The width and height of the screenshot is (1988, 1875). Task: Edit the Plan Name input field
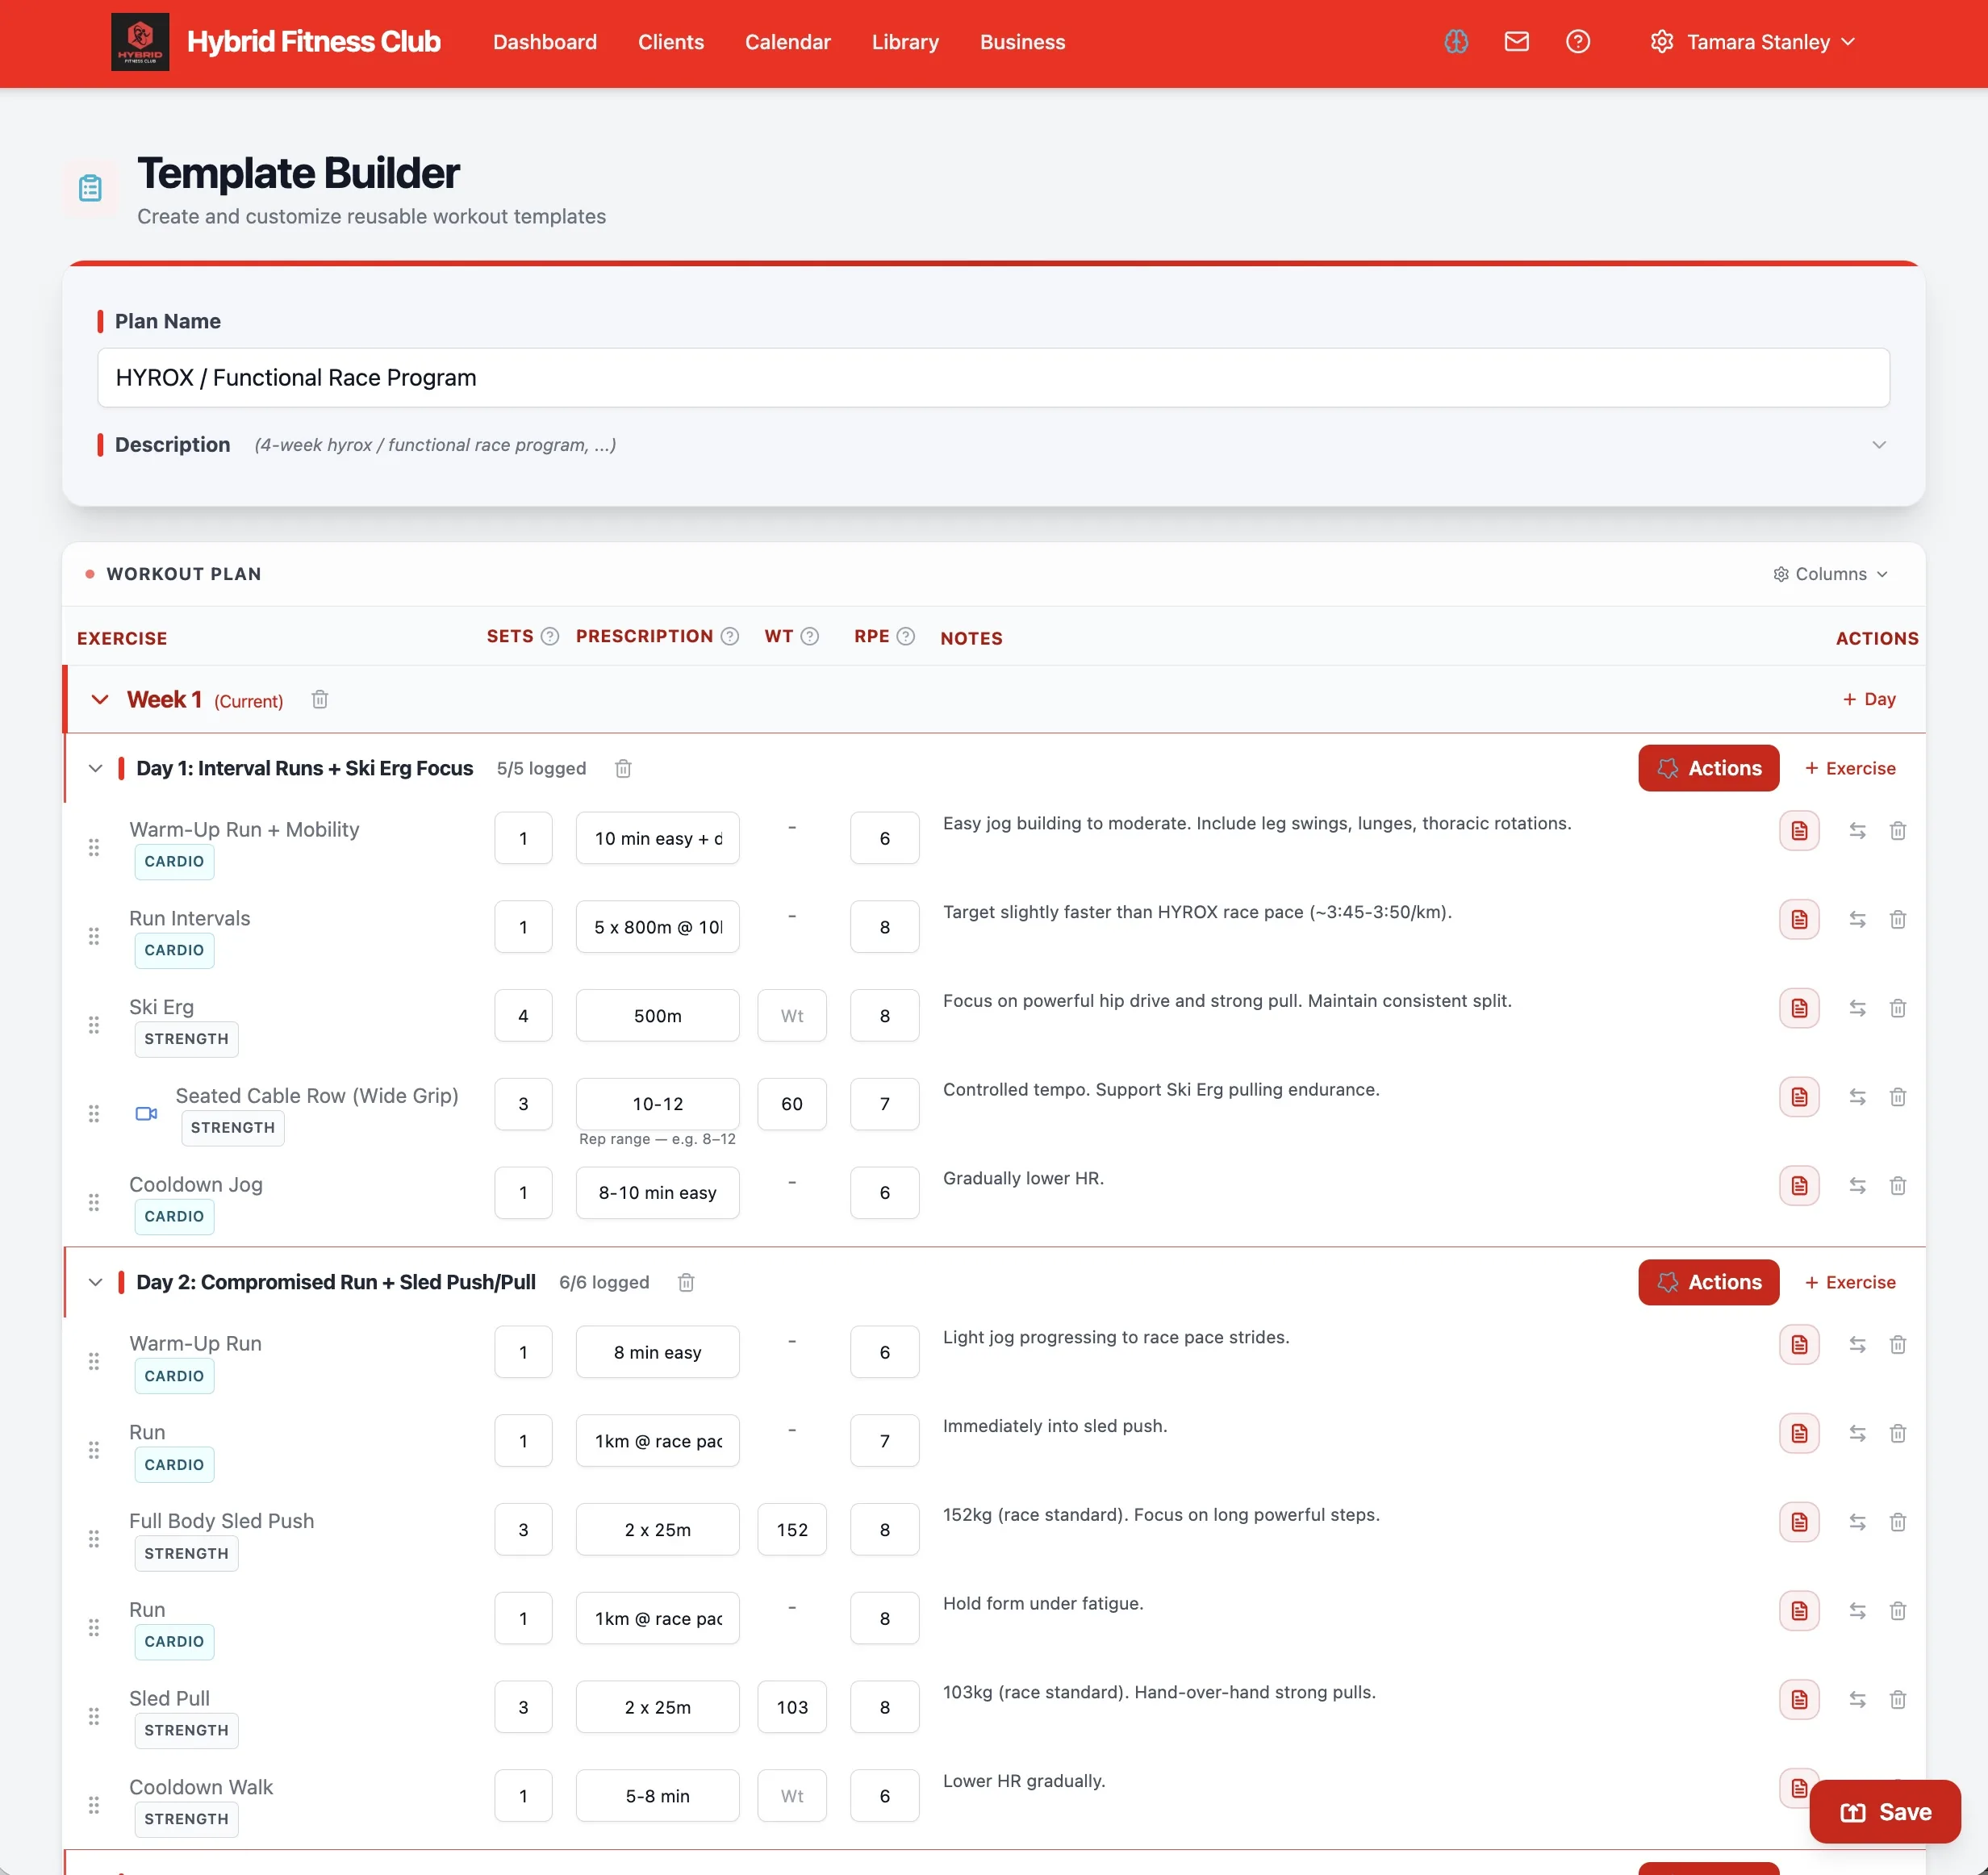(x=992, y=377)
